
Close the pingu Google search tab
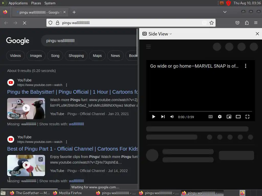pos(64,12)
